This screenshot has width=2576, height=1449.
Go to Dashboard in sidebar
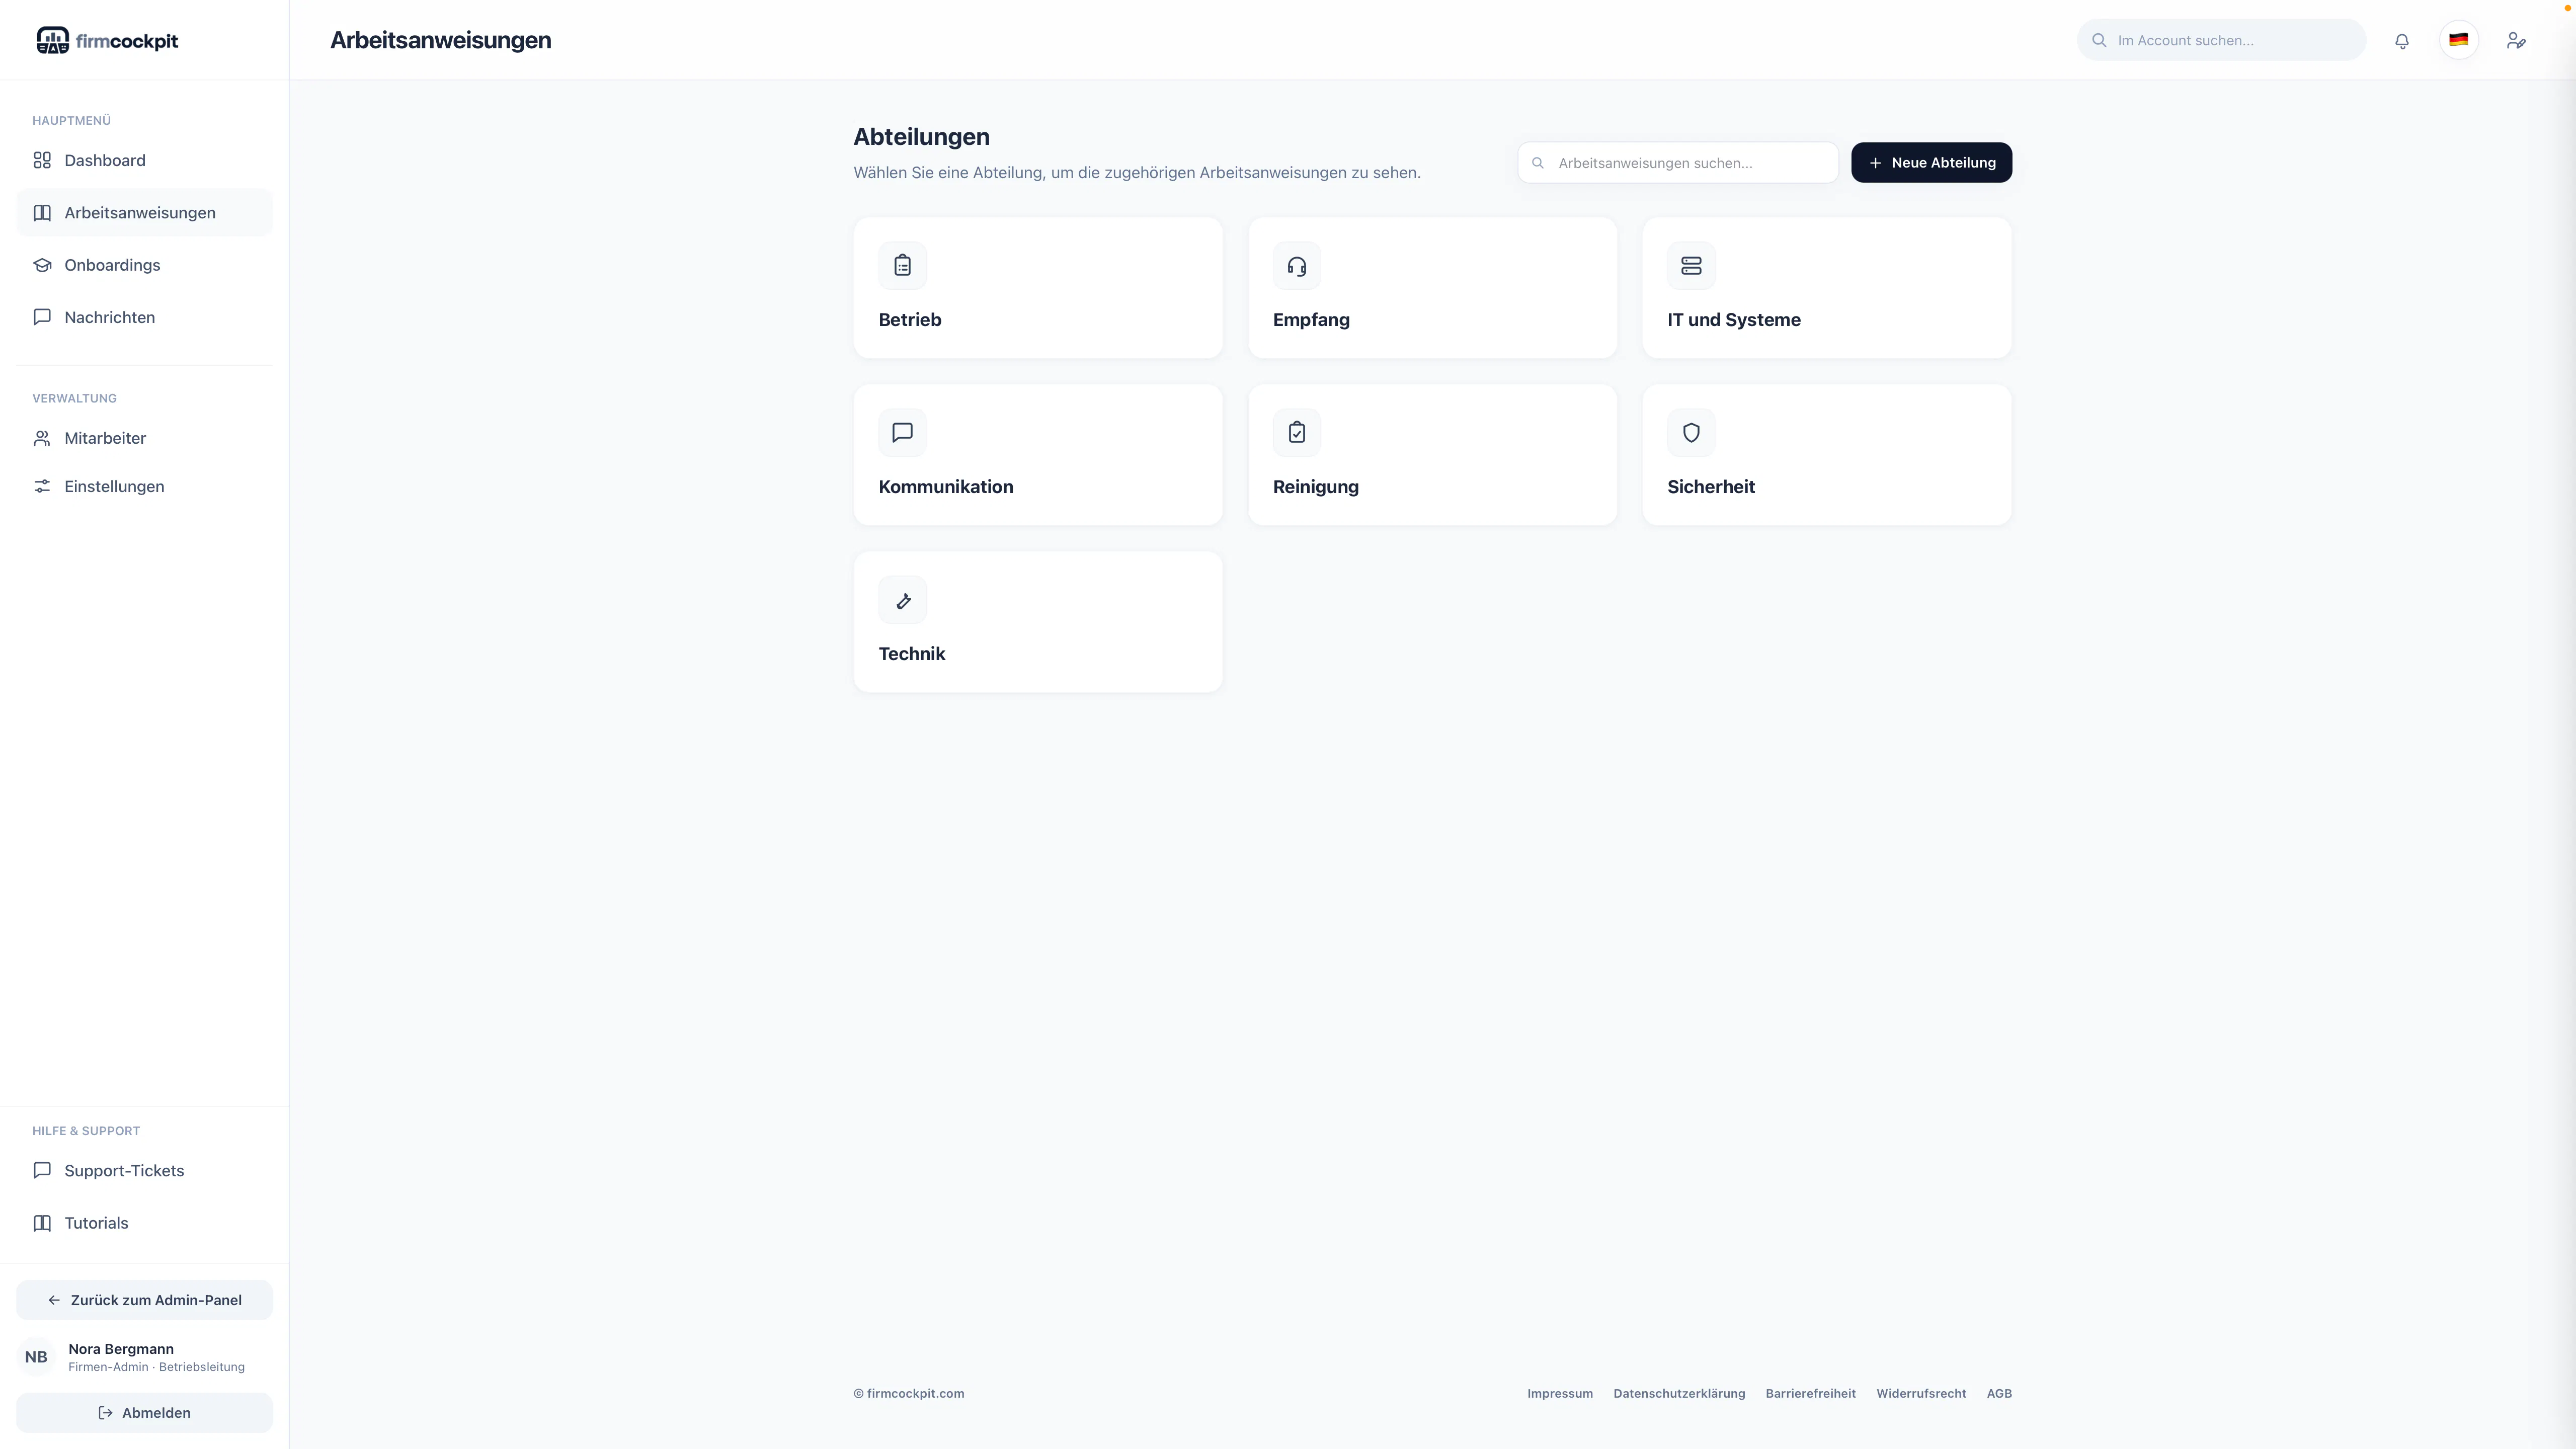click(144, 160)
